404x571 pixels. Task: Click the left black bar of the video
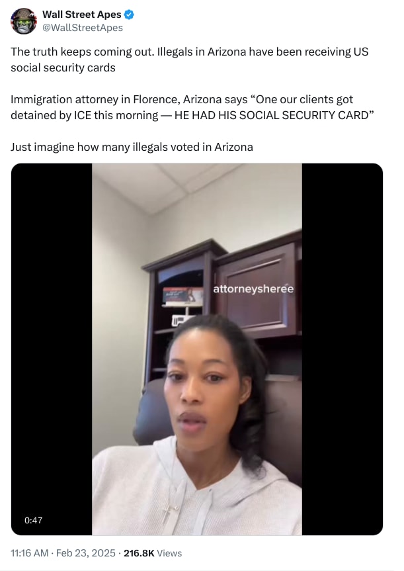[52, 349]
